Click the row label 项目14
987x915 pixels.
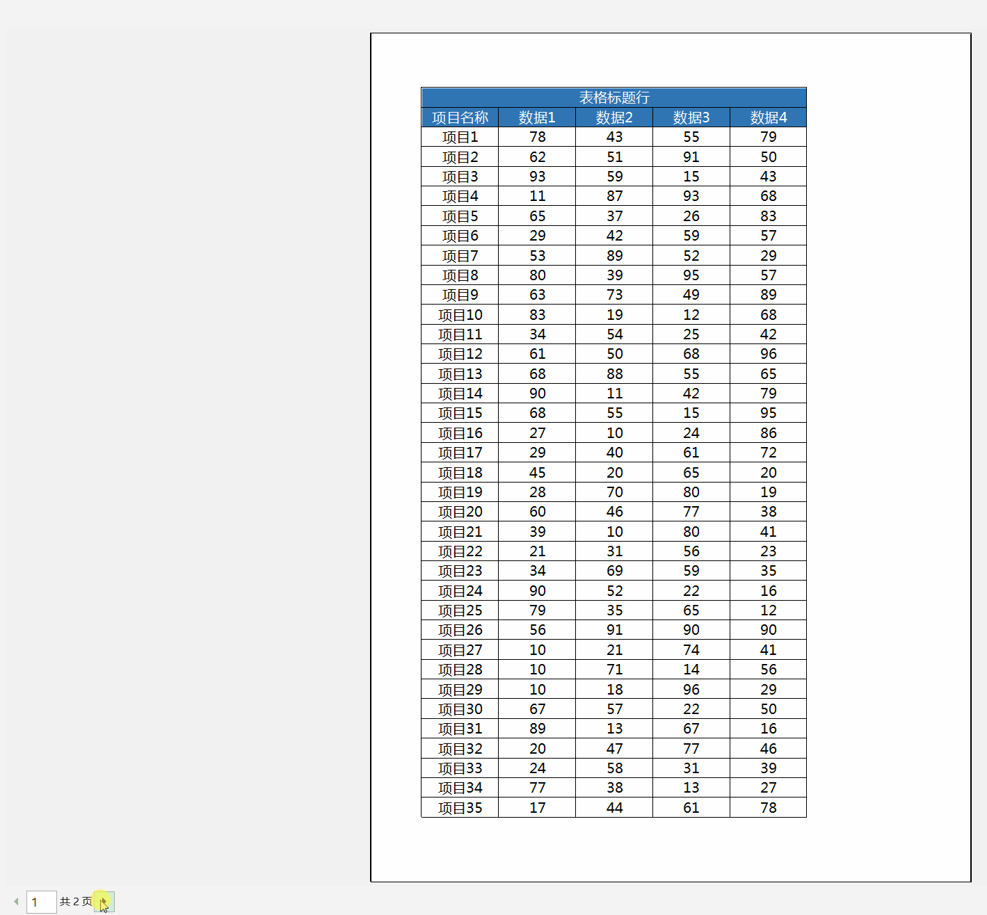tap(460, 394)
